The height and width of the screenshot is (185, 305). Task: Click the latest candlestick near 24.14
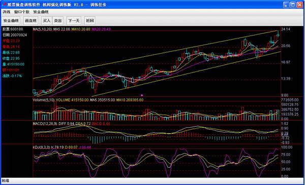(x=278, y=34)
